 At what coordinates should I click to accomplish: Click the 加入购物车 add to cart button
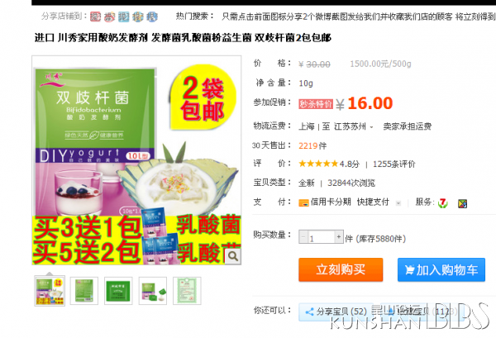[x=441, y=269]
